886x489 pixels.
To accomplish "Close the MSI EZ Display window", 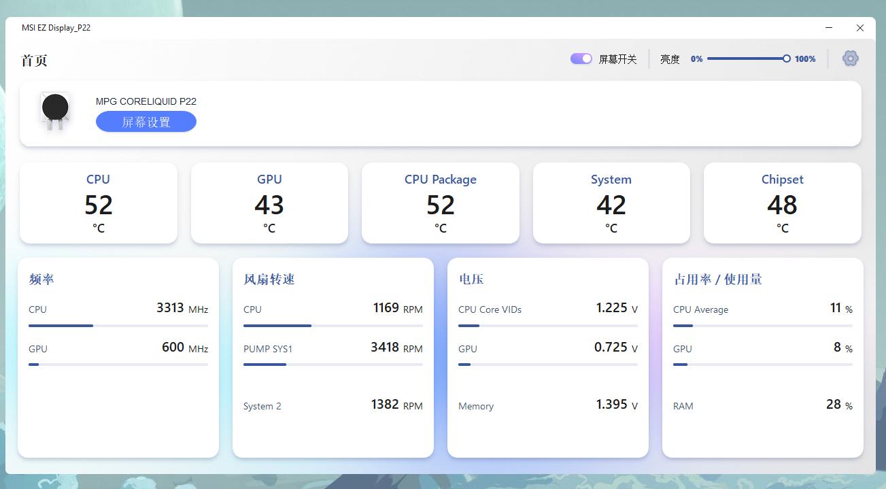I will (x=860, y=28).
